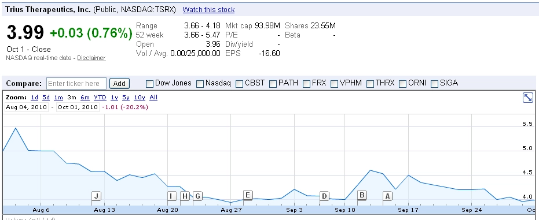Set zoom range to 1d
The width and height of the screenshot is (539, 220).
coord(34,98)
